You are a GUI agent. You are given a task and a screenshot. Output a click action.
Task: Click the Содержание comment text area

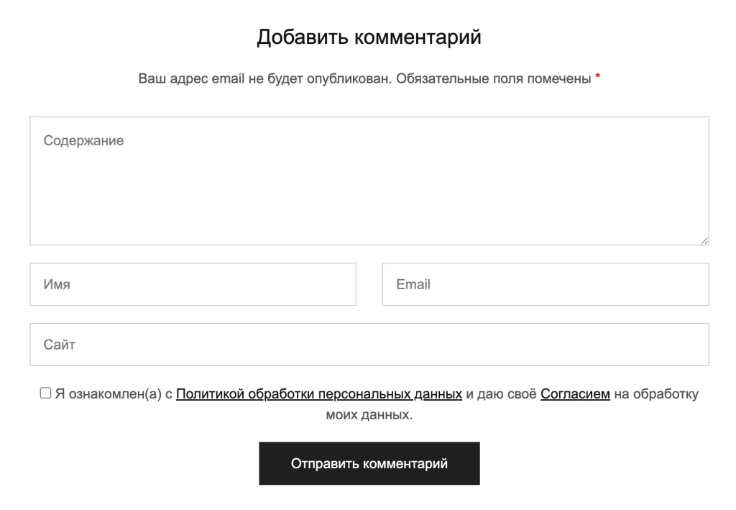tap(368, 180)
